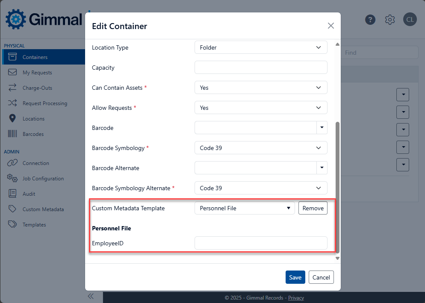Collapse sidebar with double chevron icon
This screenshot has height=303, width=425.
point(91,296)
